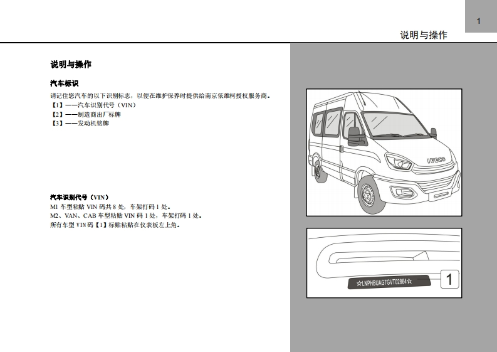Viewport: 497px width, 352px height.
Task: Click the page number 1 tab
Action: click(x=480, y=21)
